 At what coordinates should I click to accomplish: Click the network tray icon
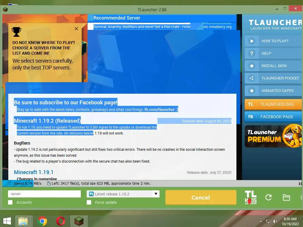tap(268, 221)
